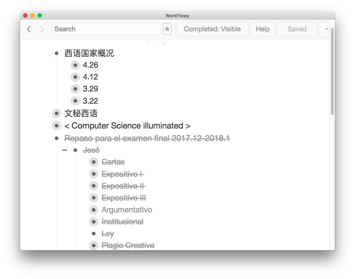The height and width of the screenshot is (279, 355).
Task: Click the vertical scrollbar thumb
Action: tap(332, 72)
